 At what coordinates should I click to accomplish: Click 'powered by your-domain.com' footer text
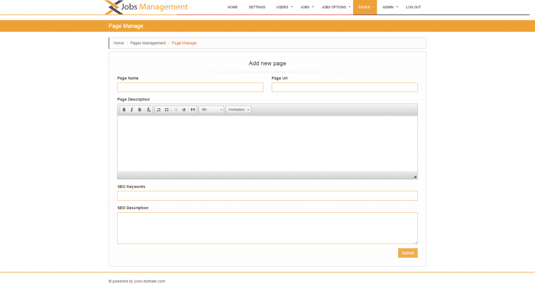pyautogui.click(x=137, y=281)
